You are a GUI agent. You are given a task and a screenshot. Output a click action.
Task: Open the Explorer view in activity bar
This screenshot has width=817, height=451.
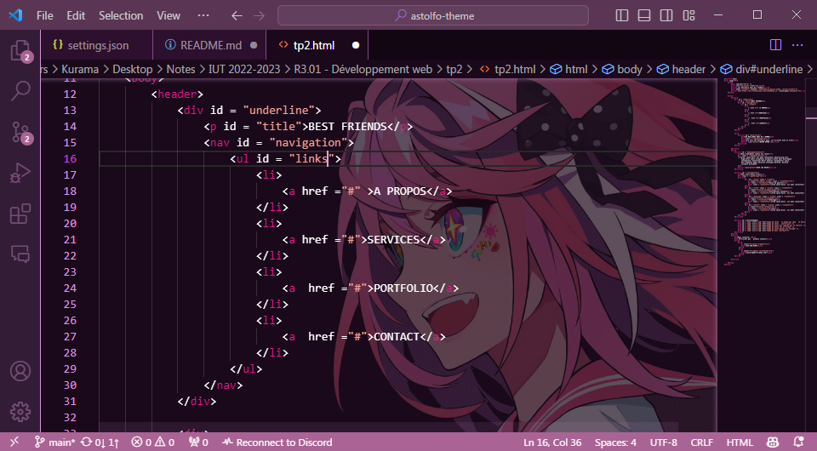20,51
